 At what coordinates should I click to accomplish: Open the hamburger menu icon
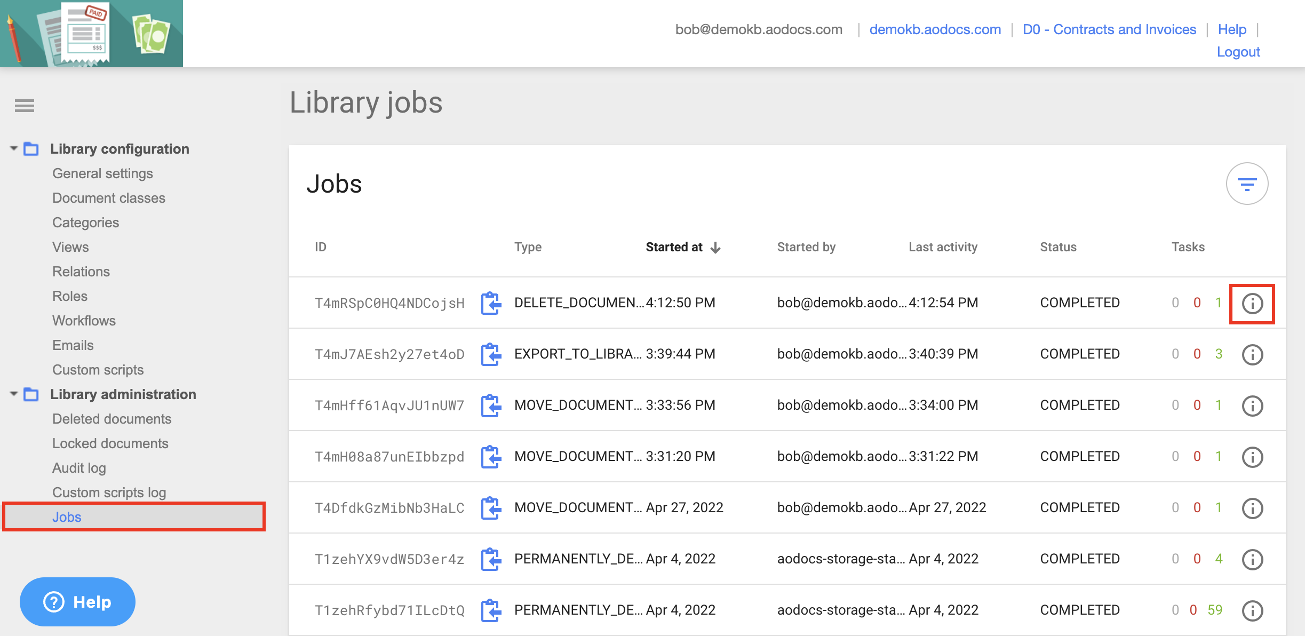(x=25, y=106)
